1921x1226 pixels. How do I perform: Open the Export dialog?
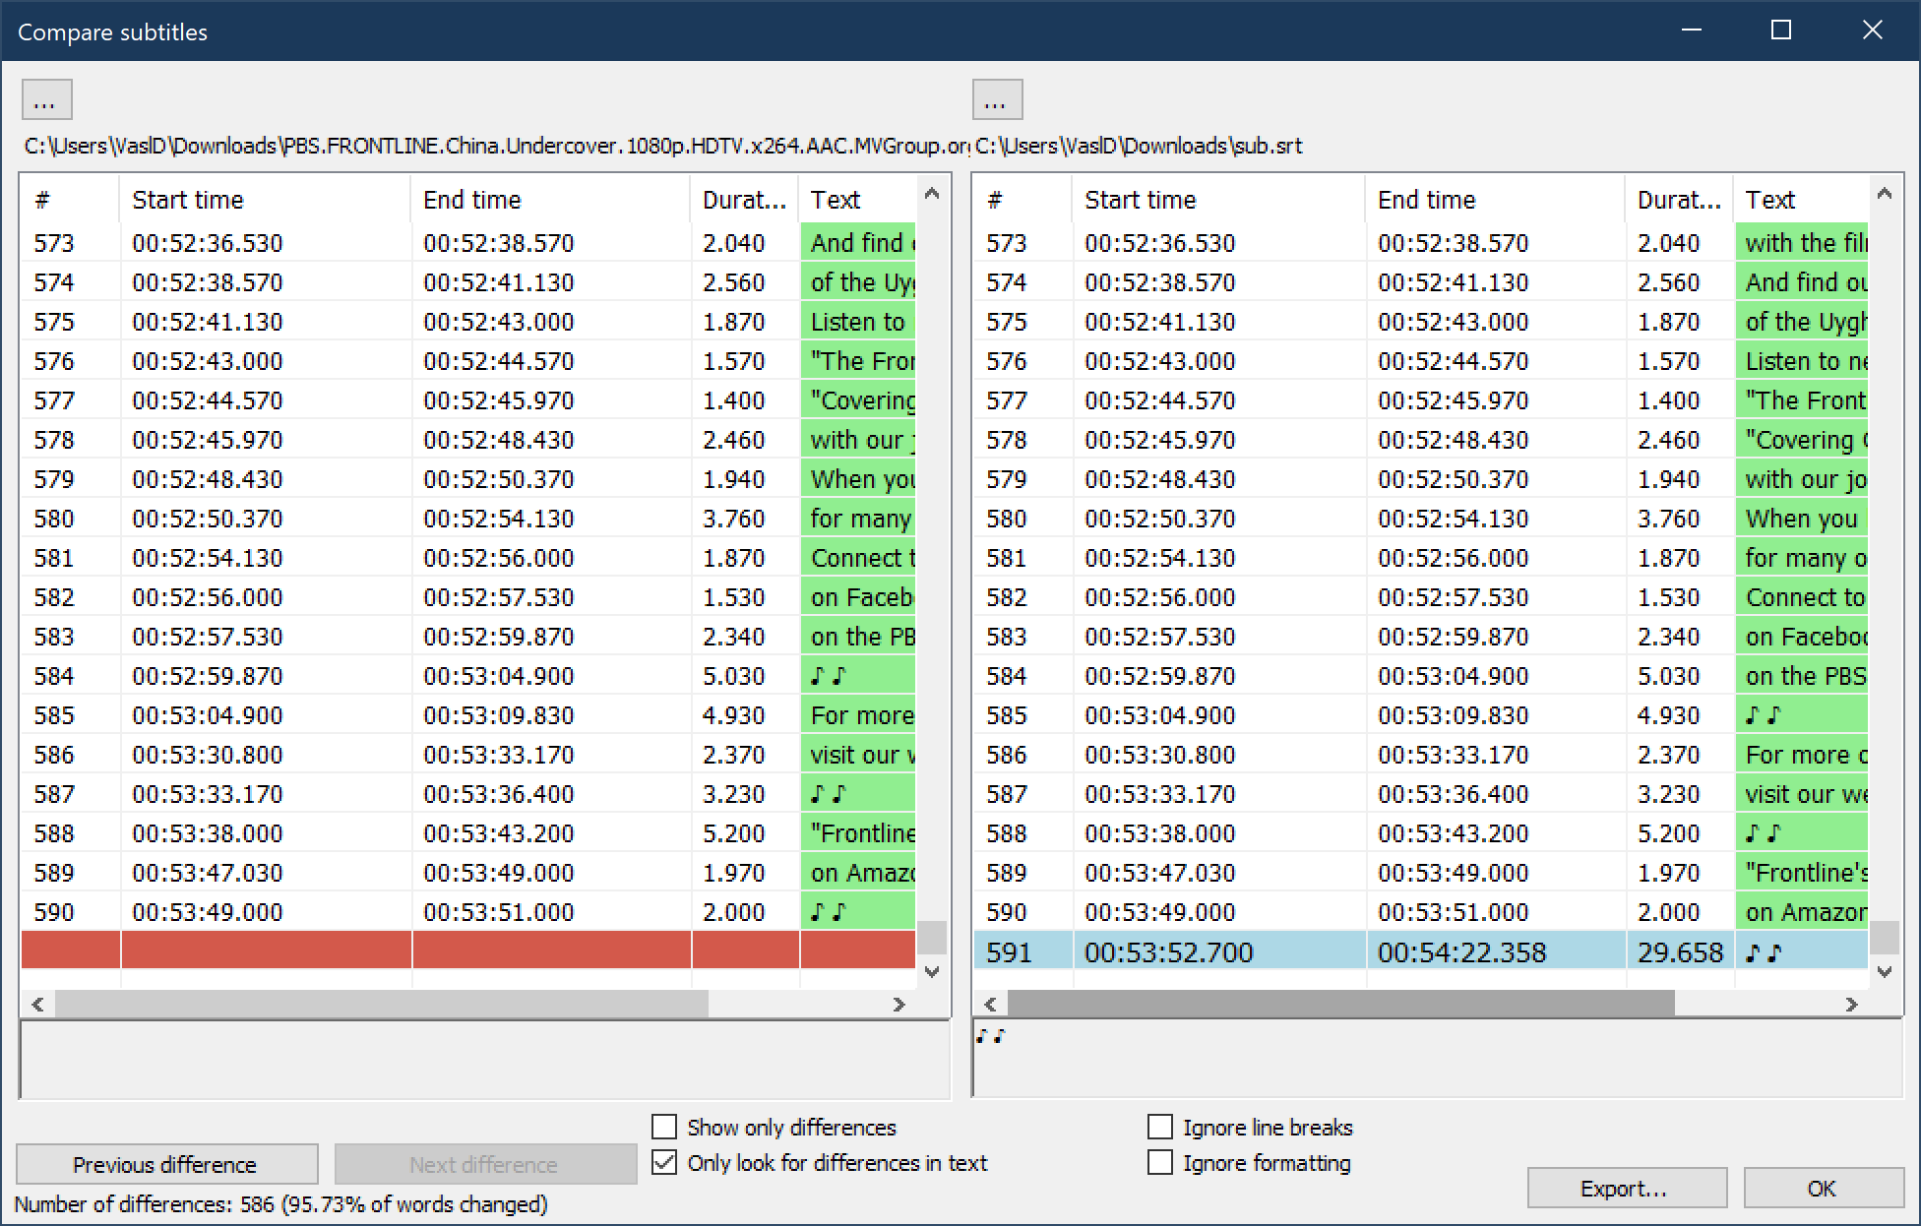tap(1626, 1188)
